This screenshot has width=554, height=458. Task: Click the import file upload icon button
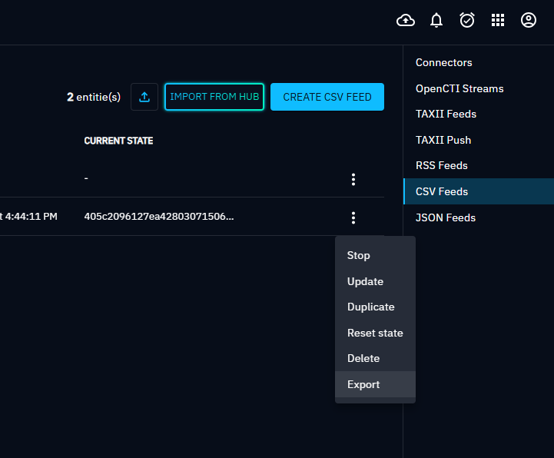tap(144, 97)
